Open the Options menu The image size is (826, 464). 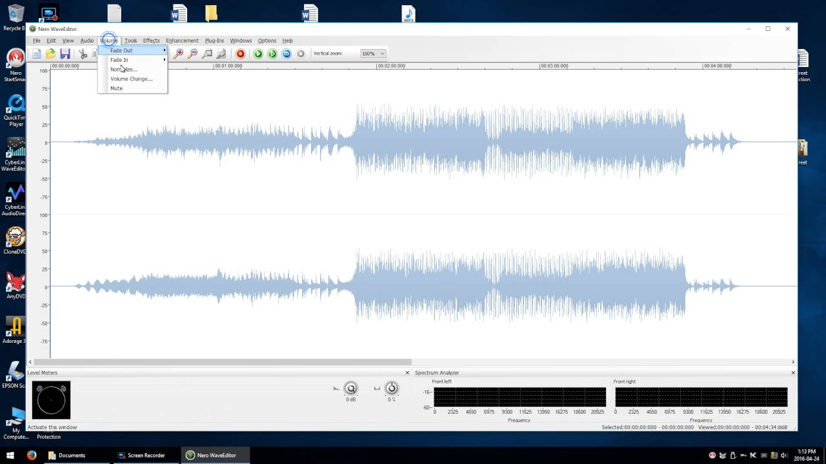click(267, 41)
